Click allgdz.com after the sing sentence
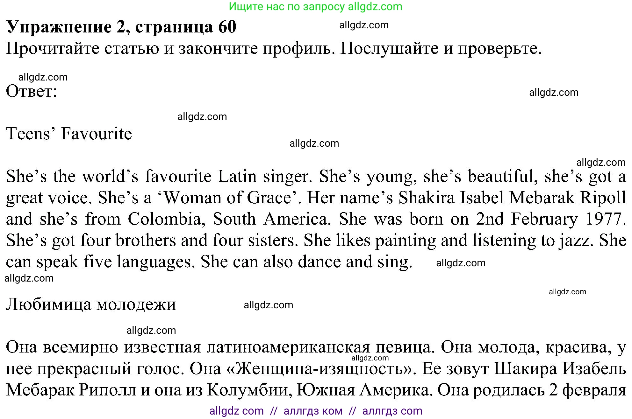The image size is (632, 419). pyautogui.click(x=461, y=263)
